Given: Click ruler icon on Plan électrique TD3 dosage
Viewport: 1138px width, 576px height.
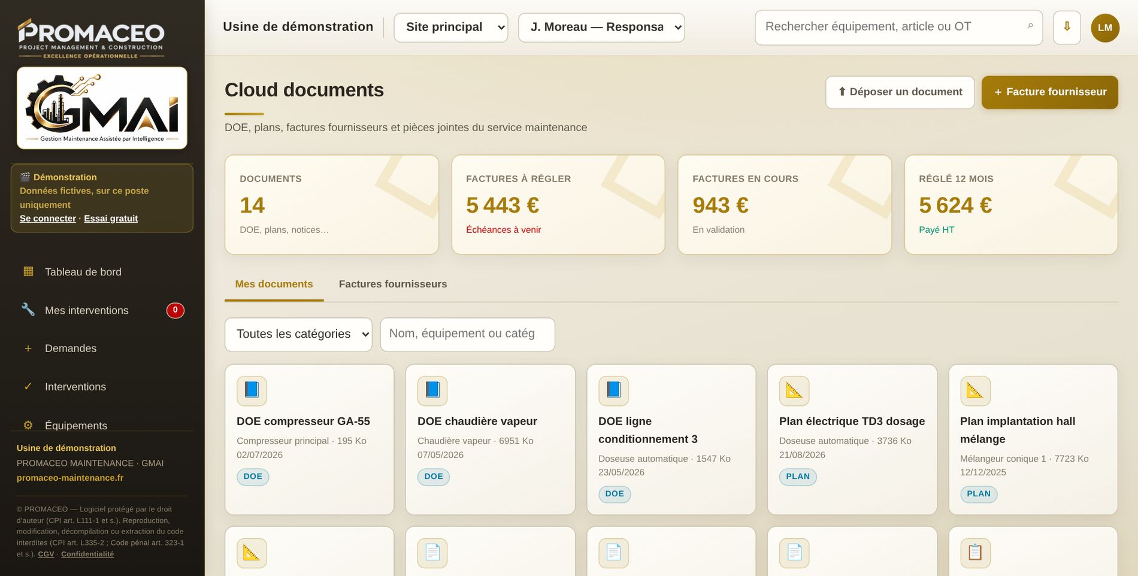Looking at the screenshot, I should [794, 390].
